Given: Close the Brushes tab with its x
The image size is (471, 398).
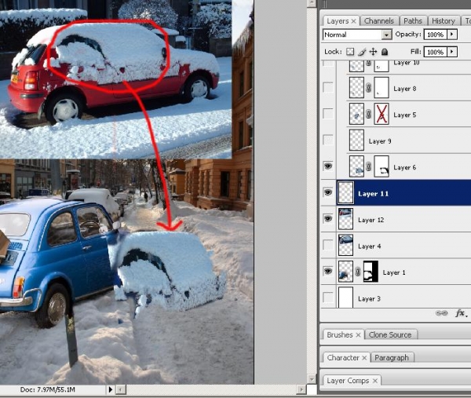Looking at the screenshot, I should [358, 334].
